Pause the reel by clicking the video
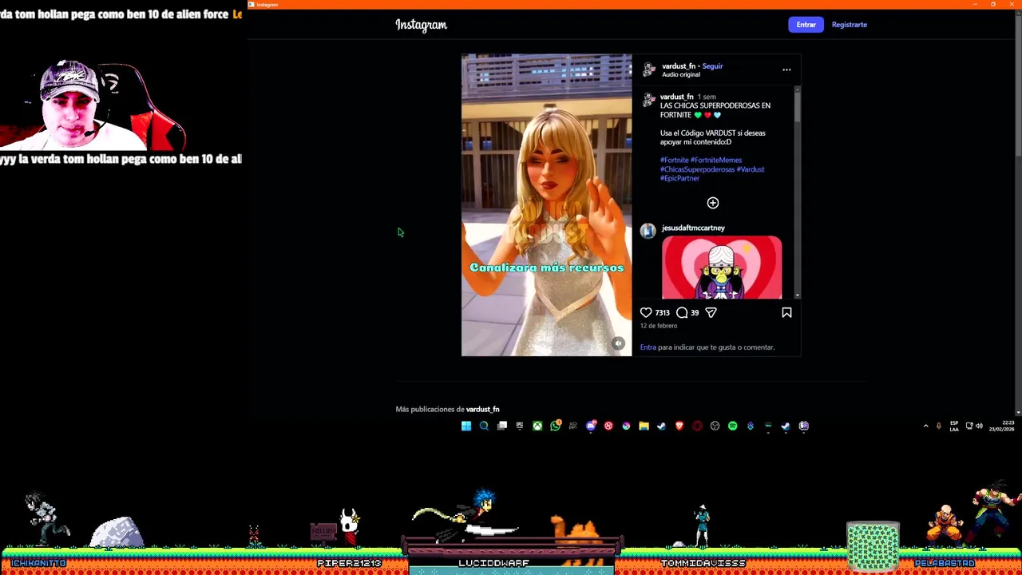This screenshot has height=575, width=1022. coord(546,204)
